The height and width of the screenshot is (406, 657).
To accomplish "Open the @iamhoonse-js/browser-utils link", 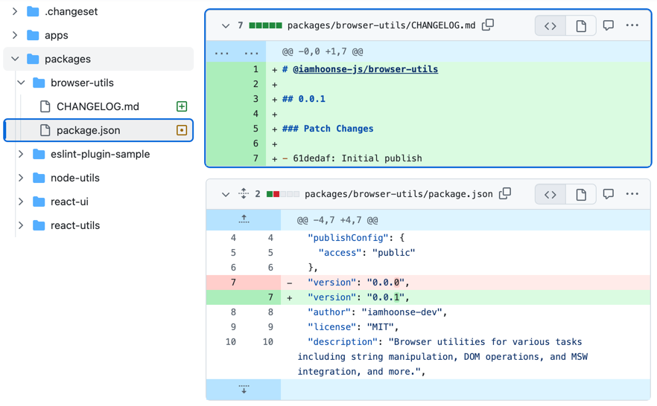I will [x=365, y=69].
